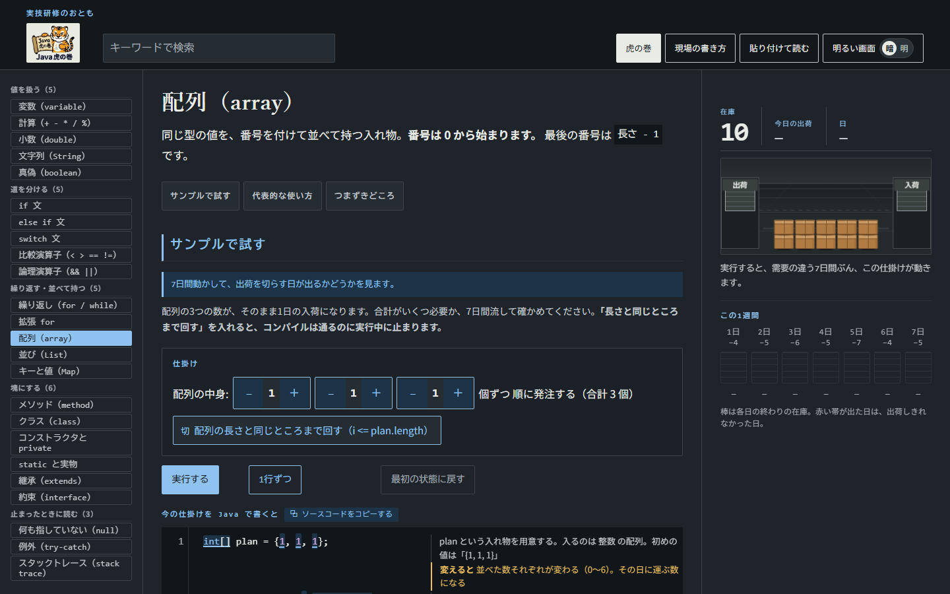Increase the second array value with plus
950x594 pixels.
pyautogui.click(x=376, y=393)
